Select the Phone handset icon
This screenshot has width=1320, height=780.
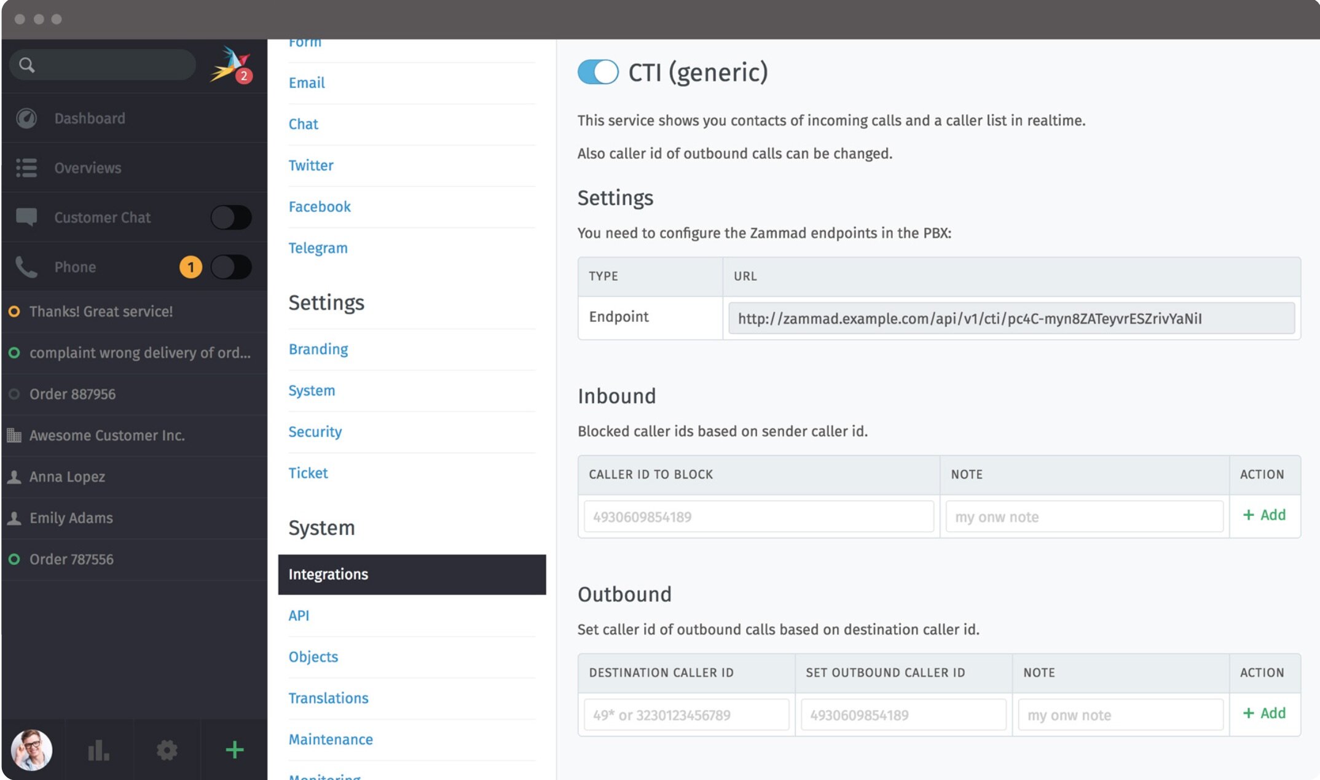[26, 267]
